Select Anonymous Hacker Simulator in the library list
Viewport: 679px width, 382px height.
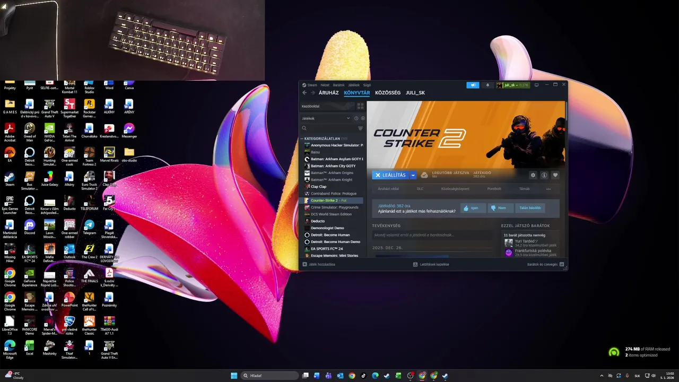(333, 145)
